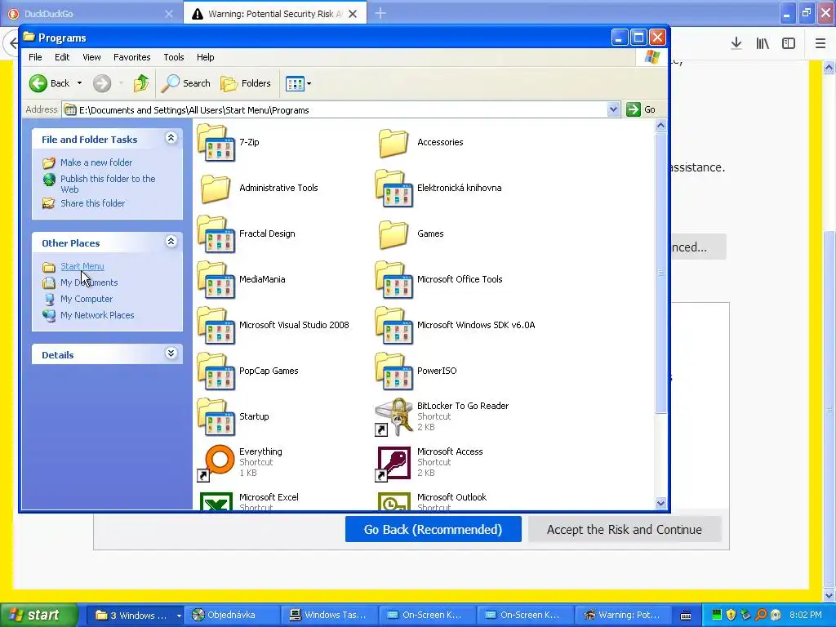The height and width of the screenshot is (627, 836).
Task: Open the PowerISO folder
Action: point(394,371)
